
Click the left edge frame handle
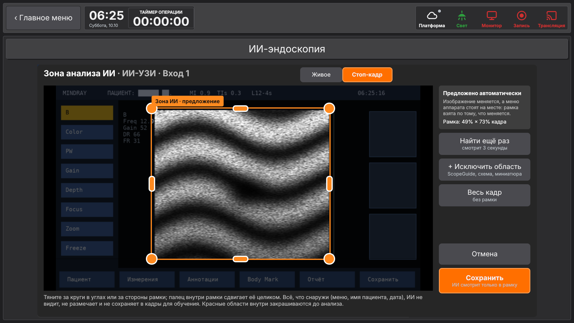[152, 184]
